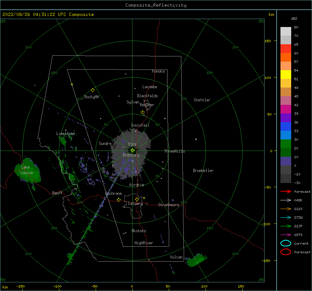Screen dimensions: 312x291
Task: Click the red forecast ellipse legend icon
Action: (x=286, y=252)
